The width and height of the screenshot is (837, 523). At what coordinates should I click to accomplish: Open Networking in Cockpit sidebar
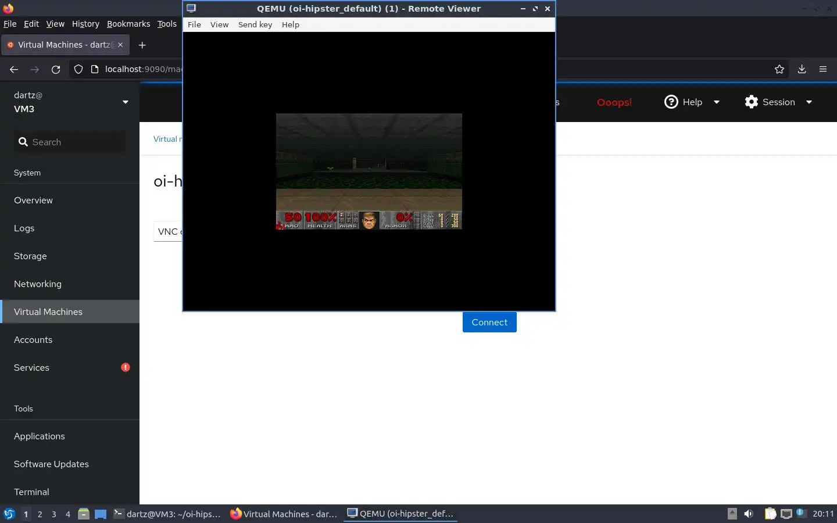click(x=70, y=284)
